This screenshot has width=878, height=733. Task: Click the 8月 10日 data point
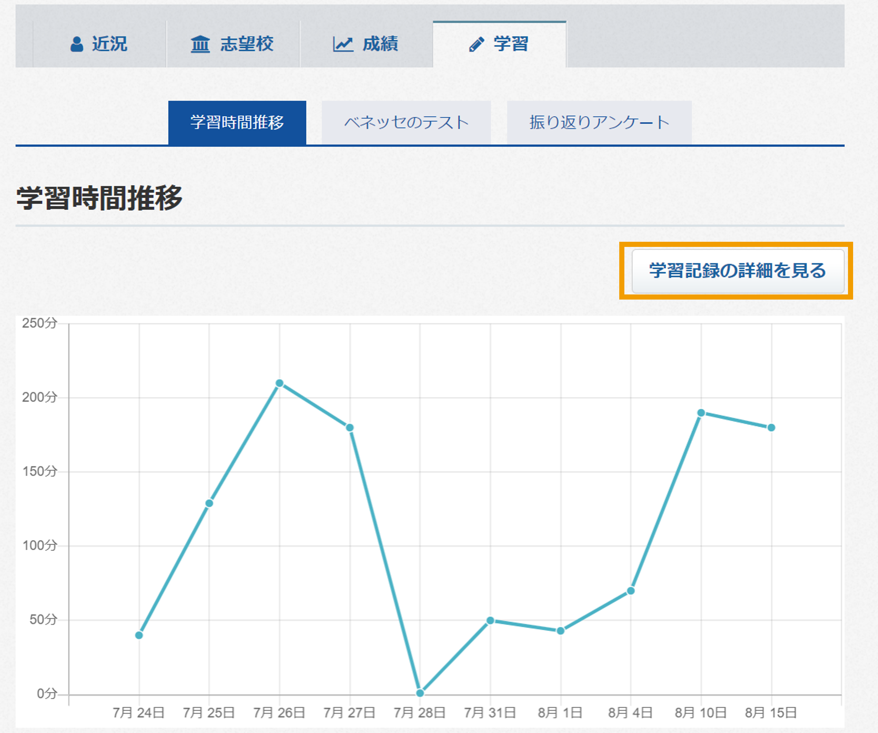click(701, 413)
